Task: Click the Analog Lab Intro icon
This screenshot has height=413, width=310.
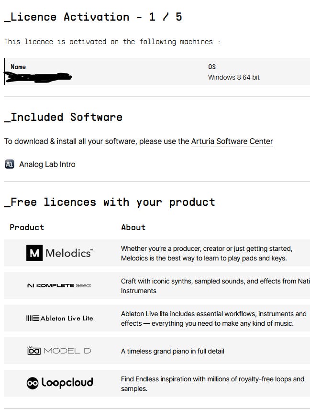Action: (x=10, y=165)
